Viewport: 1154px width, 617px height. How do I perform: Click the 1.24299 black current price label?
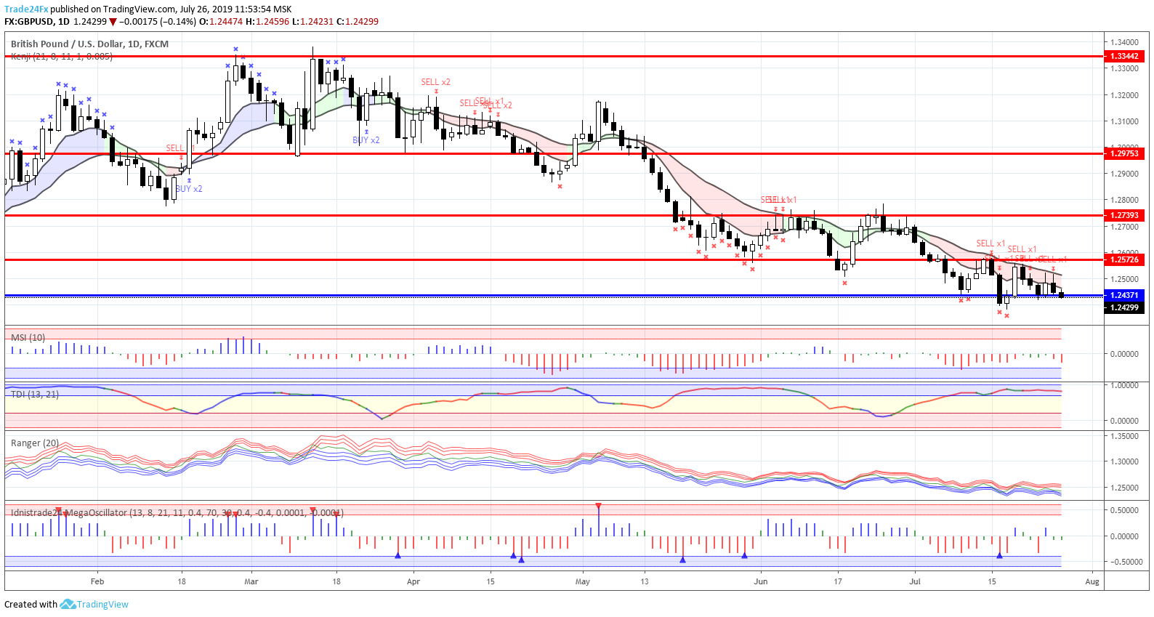[x=1124, y=307]
